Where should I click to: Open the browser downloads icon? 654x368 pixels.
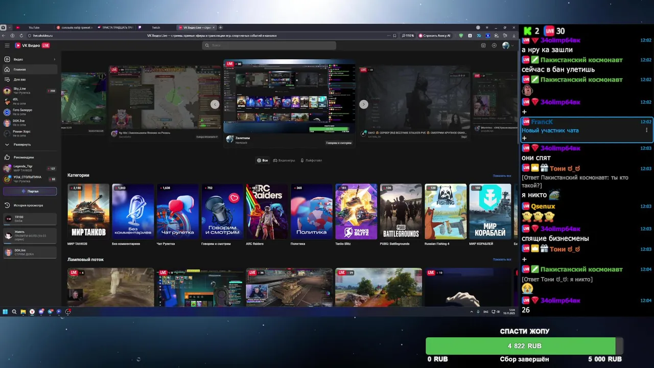(513, 36)
